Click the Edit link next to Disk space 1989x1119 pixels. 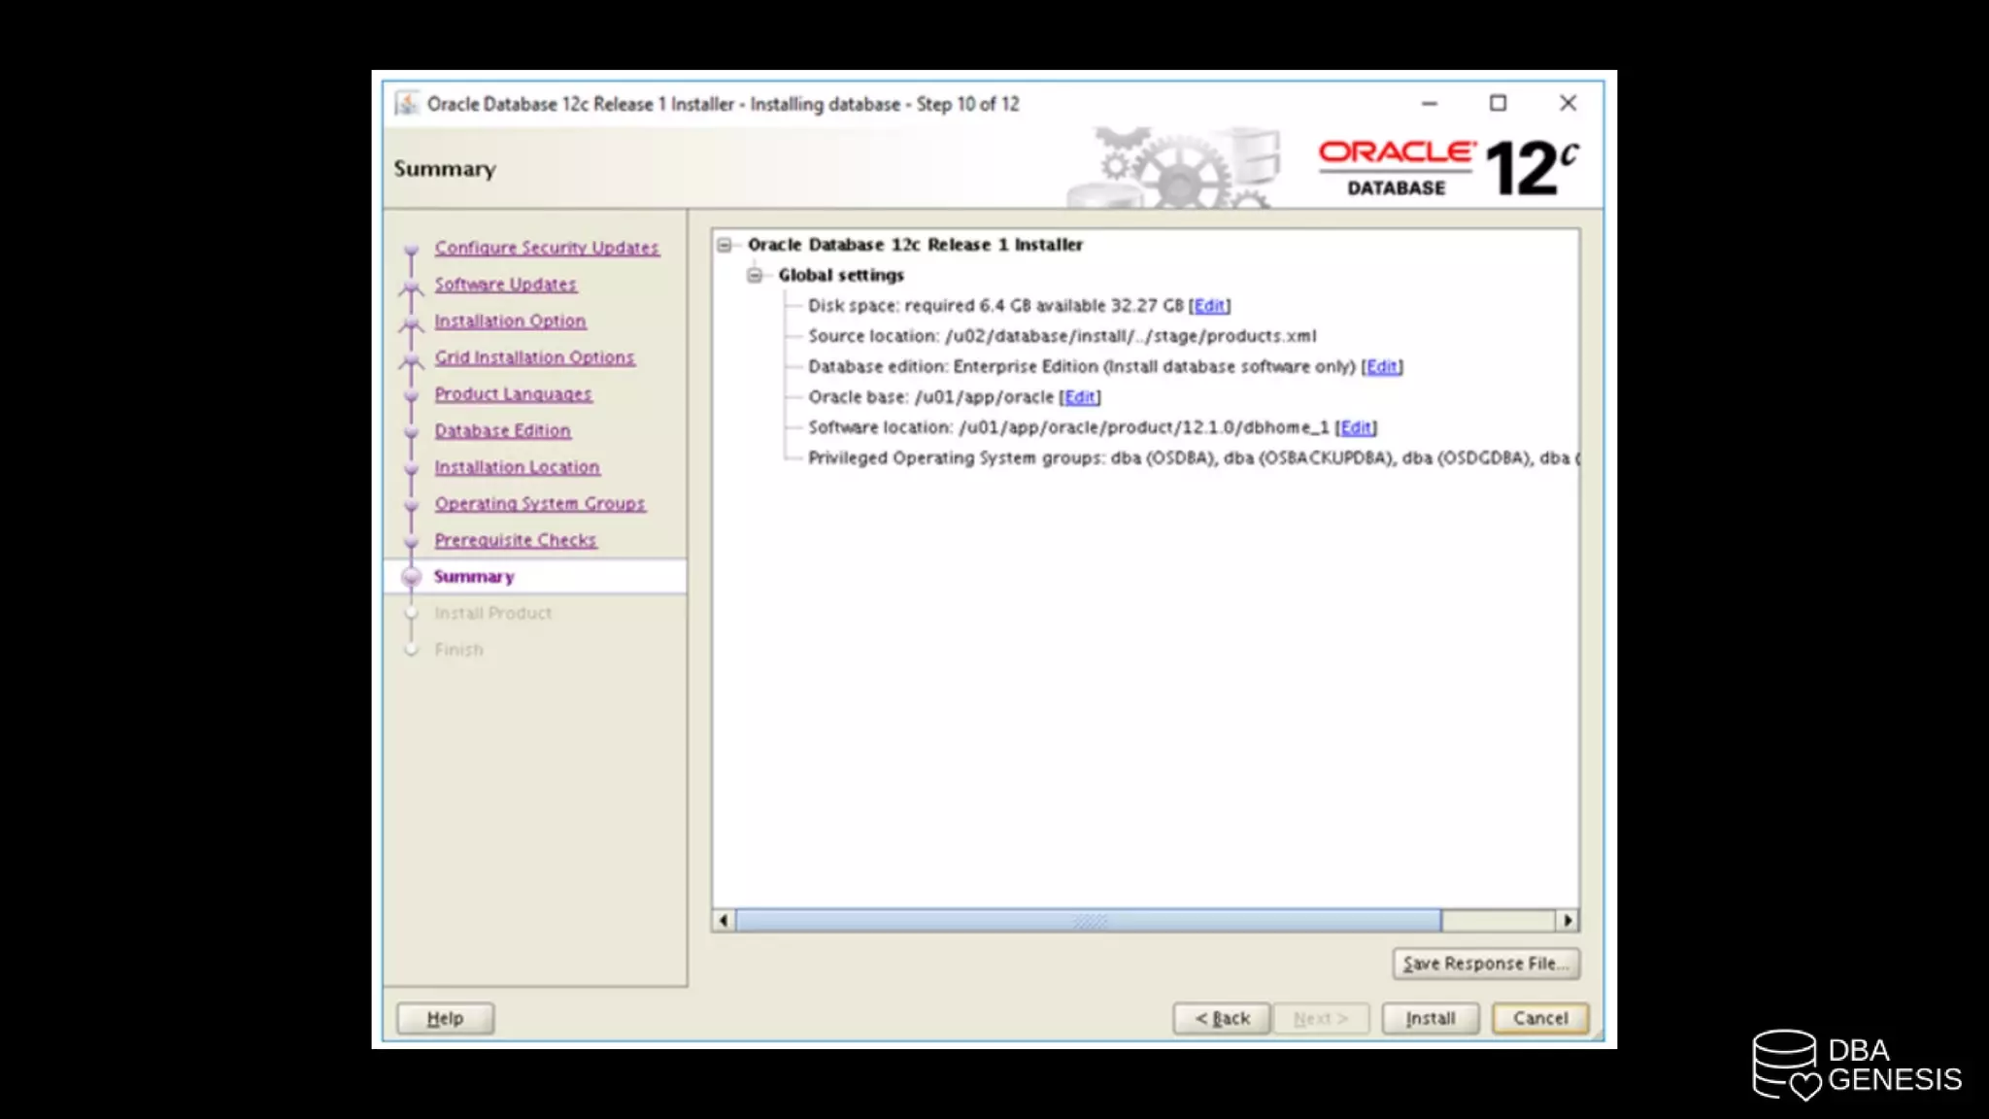(x=1209, y=306)
